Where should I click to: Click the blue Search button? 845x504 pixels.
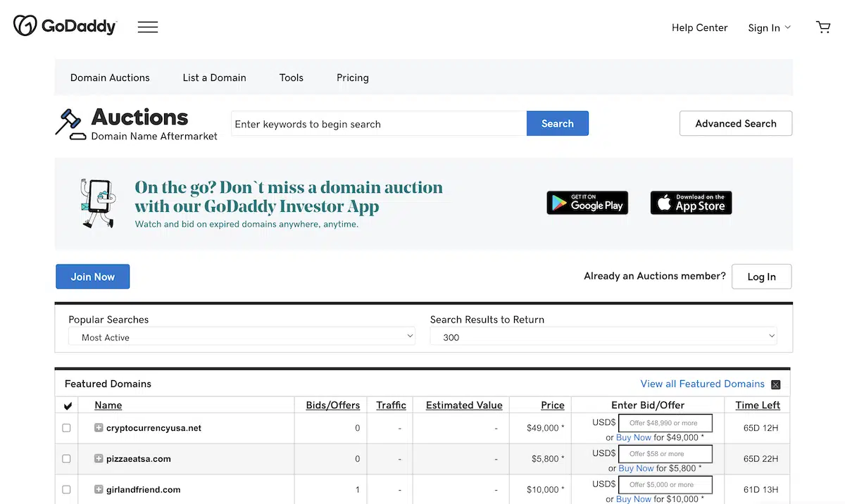pyautogui.click(x=558, y=123)
